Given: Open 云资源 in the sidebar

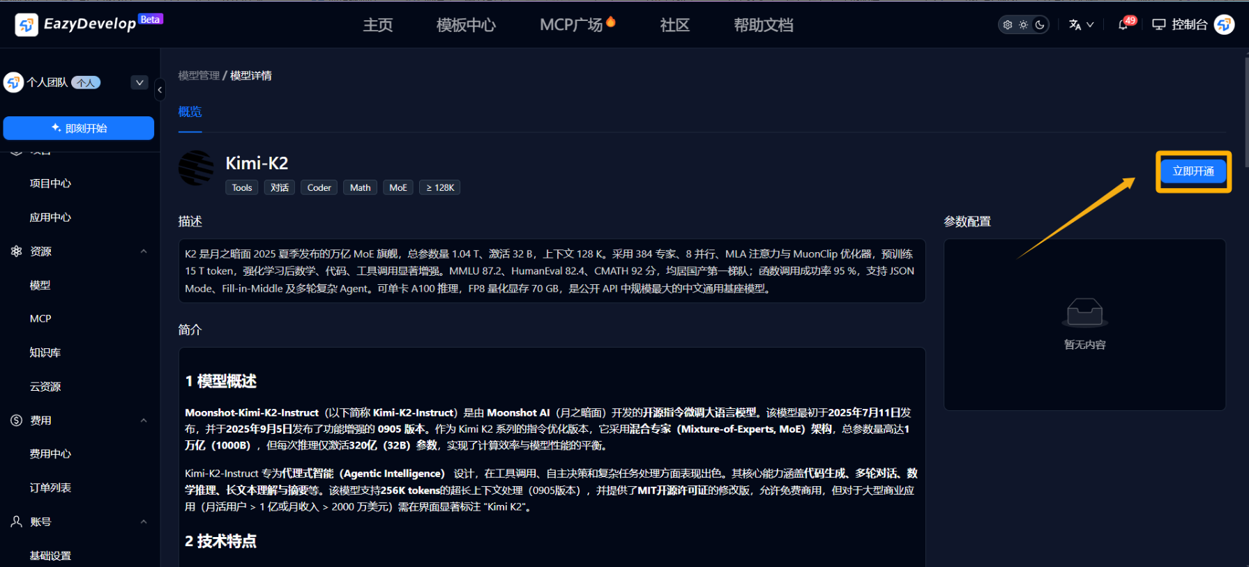Looking at the screenshot, I should 45,387.
